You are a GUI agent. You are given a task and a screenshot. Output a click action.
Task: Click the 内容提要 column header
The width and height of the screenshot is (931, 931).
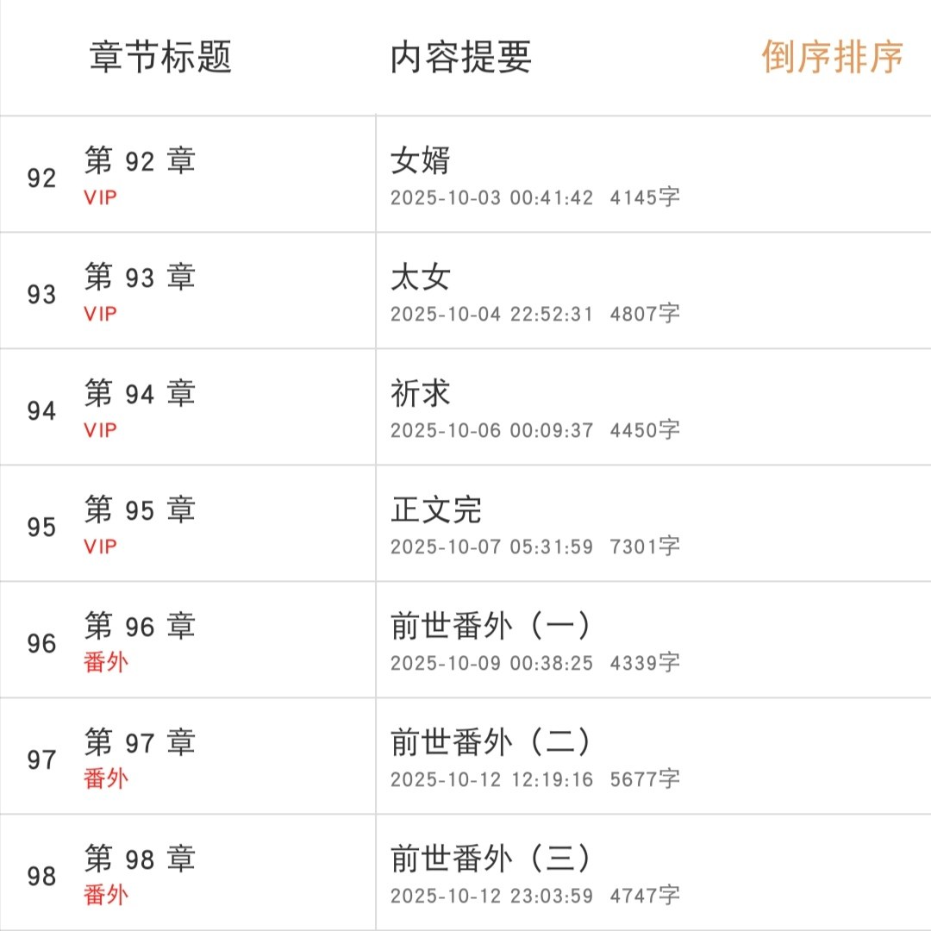[460, 57]
